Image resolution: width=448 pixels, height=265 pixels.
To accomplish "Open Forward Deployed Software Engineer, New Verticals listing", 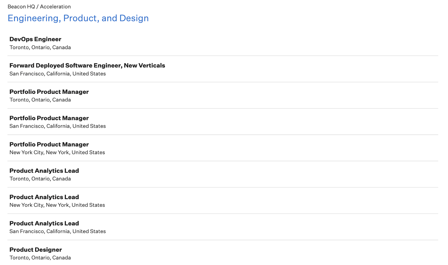I will pyautogui.click(x=87, y=66).
